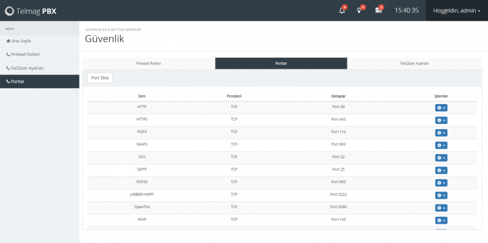
Task: Open the gear dropdown for IMAPS row
Action: pos(441,145)
